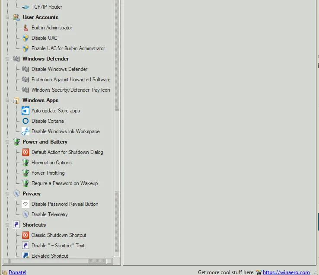Screen dimensions: 319x275
Task: Select Windows Security/Defender Tray Icon entry
Action: (x=70, y=90)
